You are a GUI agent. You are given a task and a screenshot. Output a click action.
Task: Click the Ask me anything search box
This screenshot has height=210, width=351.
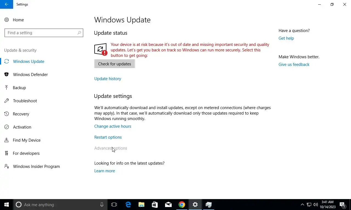[60, 205]
